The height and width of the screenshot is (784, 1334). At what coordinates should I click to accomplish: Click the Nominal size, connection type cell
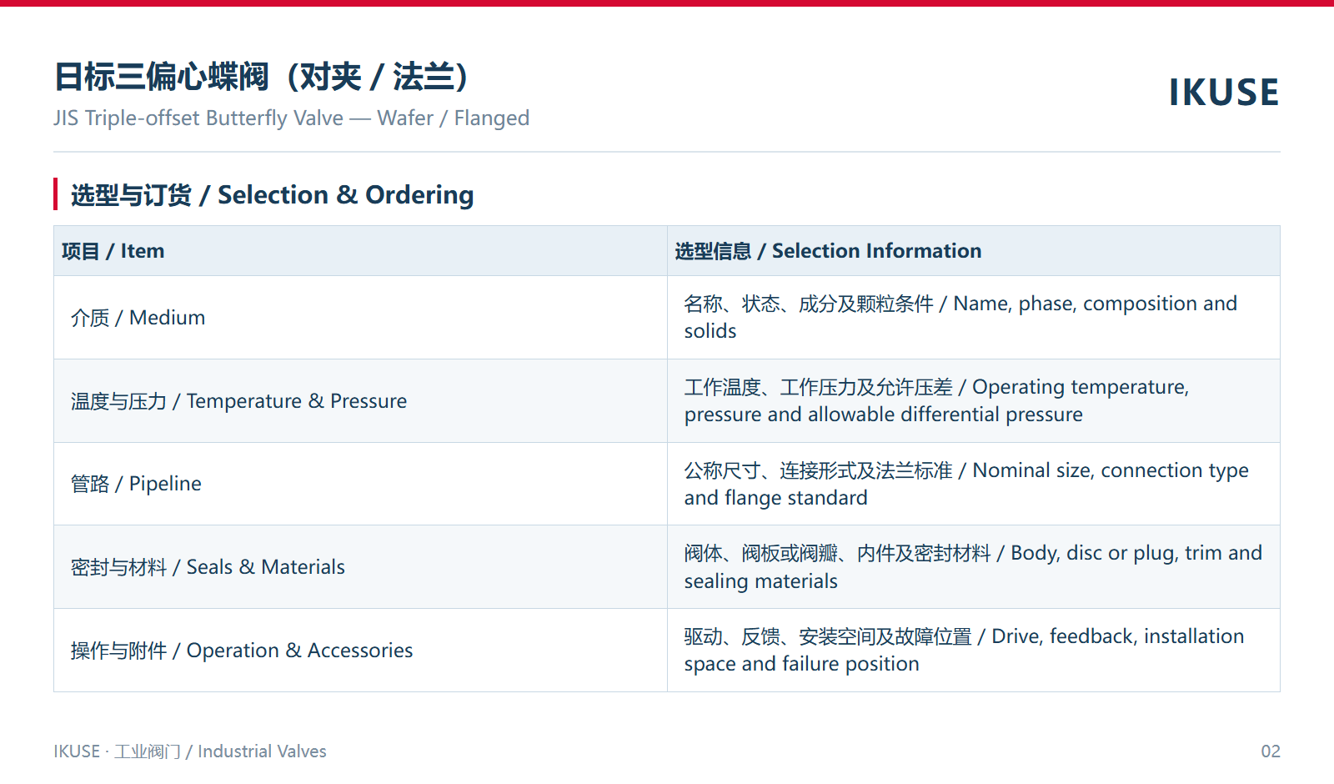click(974, 484)
